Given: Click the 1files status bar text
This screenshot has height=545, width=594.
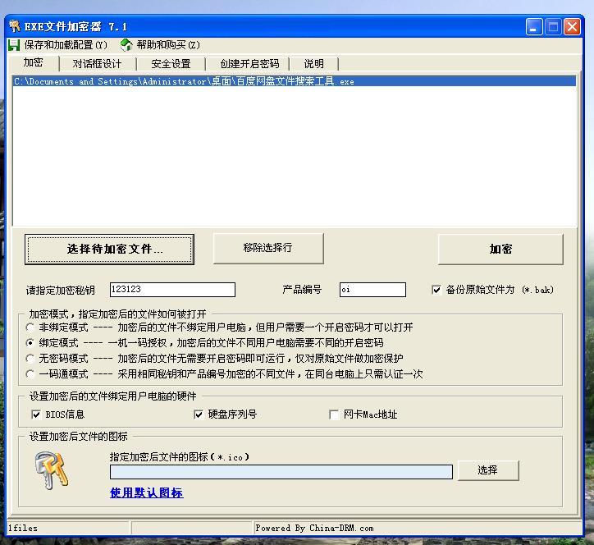Looking at the screenshot, I should pos(23,528).
